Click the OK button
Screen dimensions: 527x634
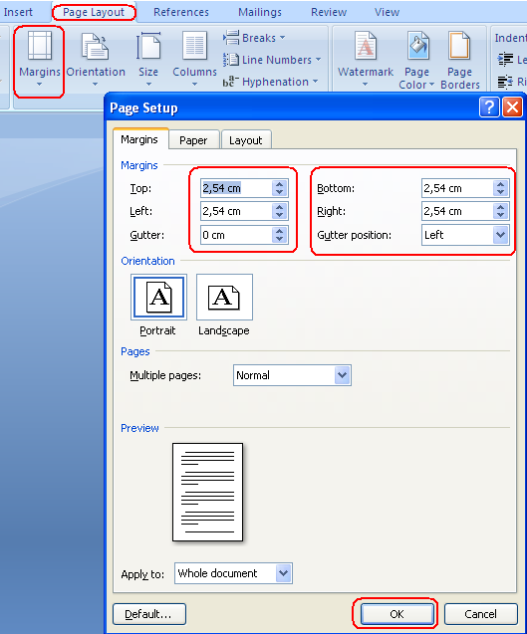click(x=396, y=614)
